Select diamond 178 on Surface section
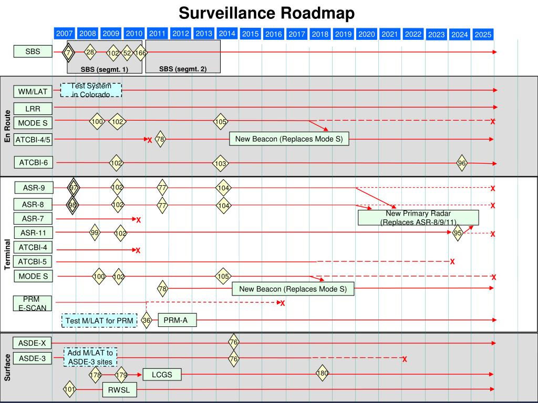The width and height of the screenshot is (538, 403). pyautogui.click(x=96, y=375)
